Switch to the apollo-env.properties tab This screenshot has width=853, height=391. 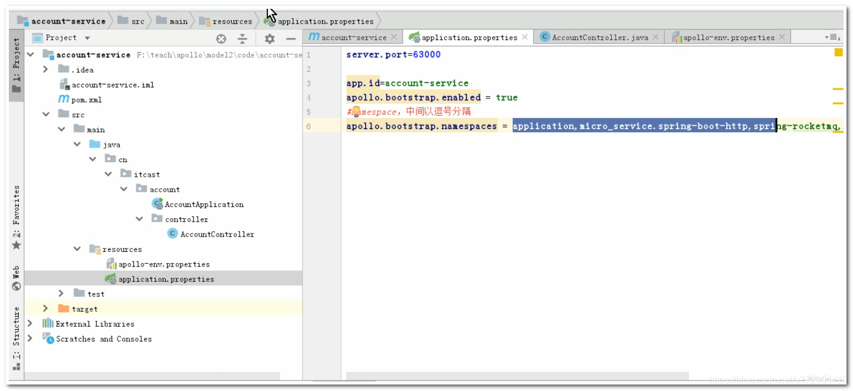point(730,37)
